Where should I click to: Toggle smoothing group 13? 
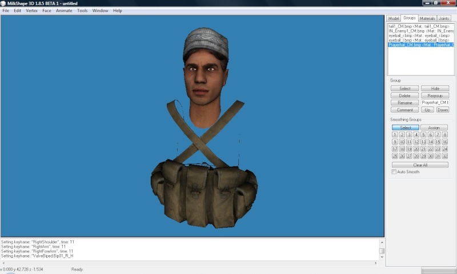(x=423, y=142)
